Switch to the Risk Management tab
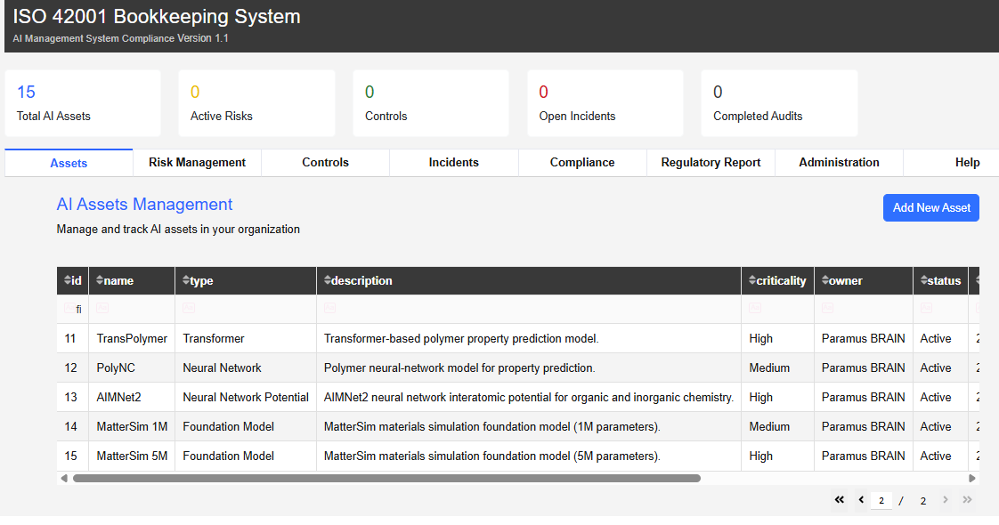The image size is (999, 525). [x=197, y=162]
